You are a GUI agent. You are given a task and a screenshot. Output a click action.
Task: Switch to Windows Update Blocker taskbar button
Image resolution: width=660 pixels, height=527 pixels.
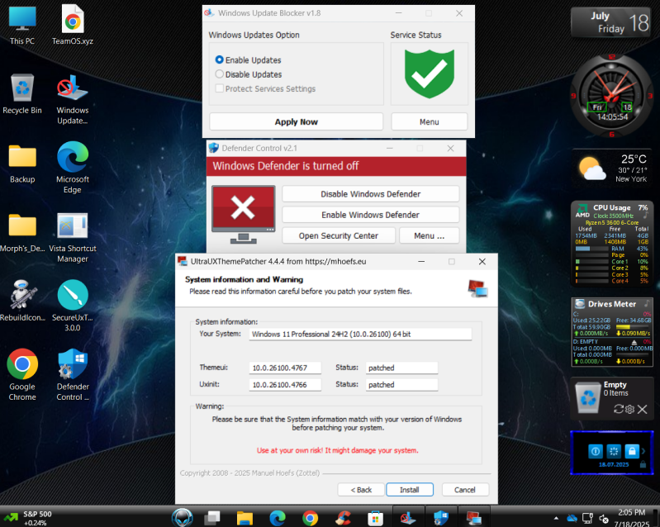[x=408, y=518]
